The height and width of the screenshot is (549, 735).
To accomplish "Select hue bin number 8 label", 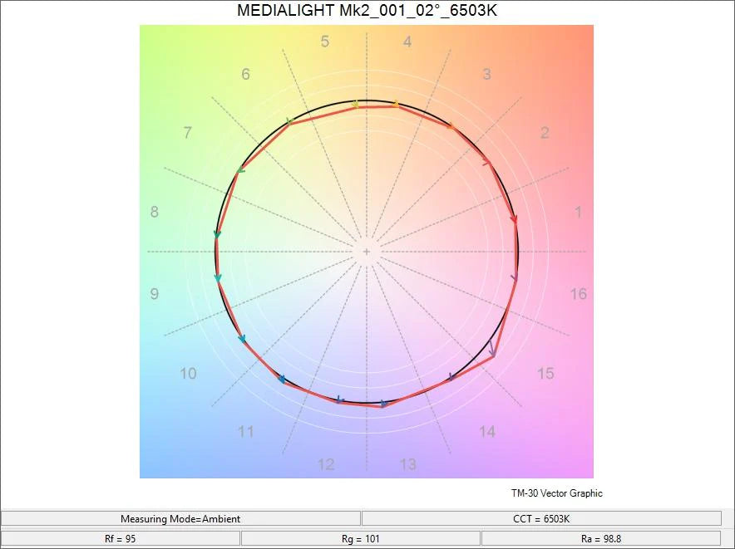I will tap(154, 213).
